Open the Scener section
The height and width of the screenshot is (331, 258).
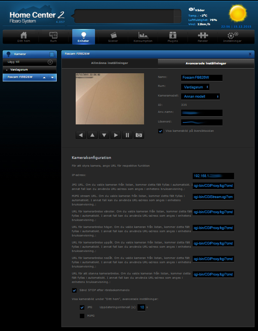[113, 37]
